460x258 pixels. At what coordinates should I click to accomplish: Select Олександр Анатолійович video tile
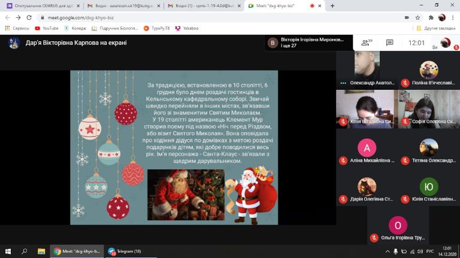[367, 69]
